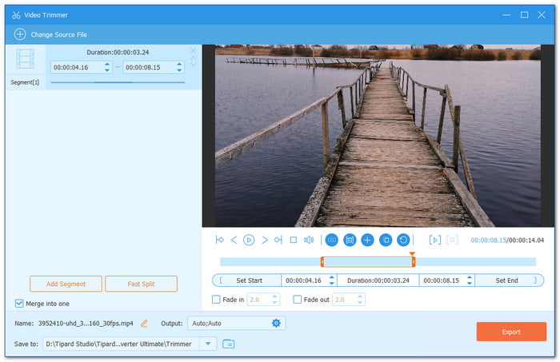This screenshot has width=560, height=362.
Task: Jump to segment start position icon
Action: (x=220, y=240)
